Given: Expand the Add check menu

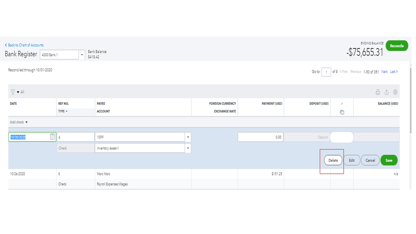Looking at the screenshot, I should tap(19, 122).
